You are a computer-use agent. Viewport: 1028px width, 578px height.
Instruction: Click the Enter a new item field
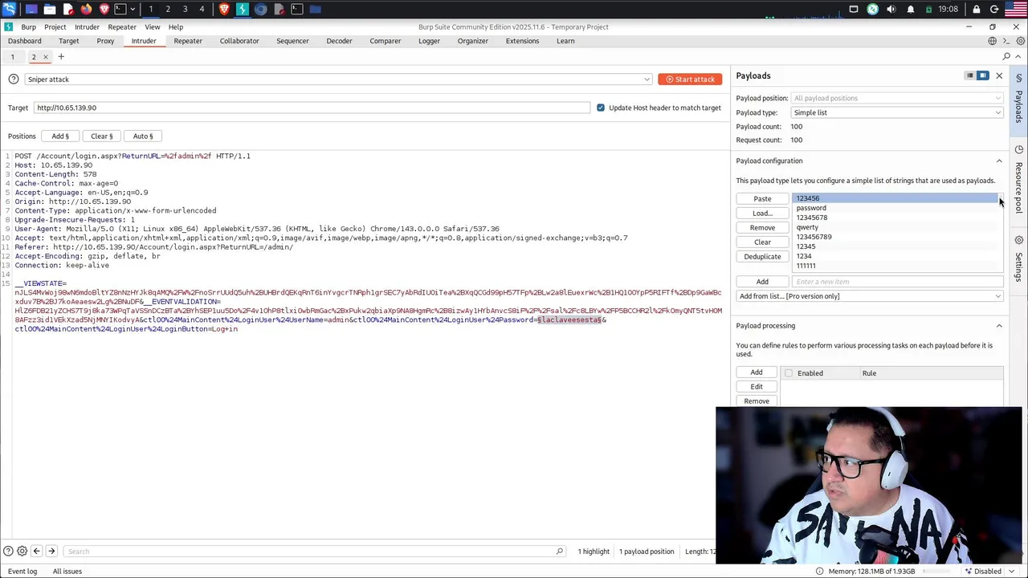point(897,282)
